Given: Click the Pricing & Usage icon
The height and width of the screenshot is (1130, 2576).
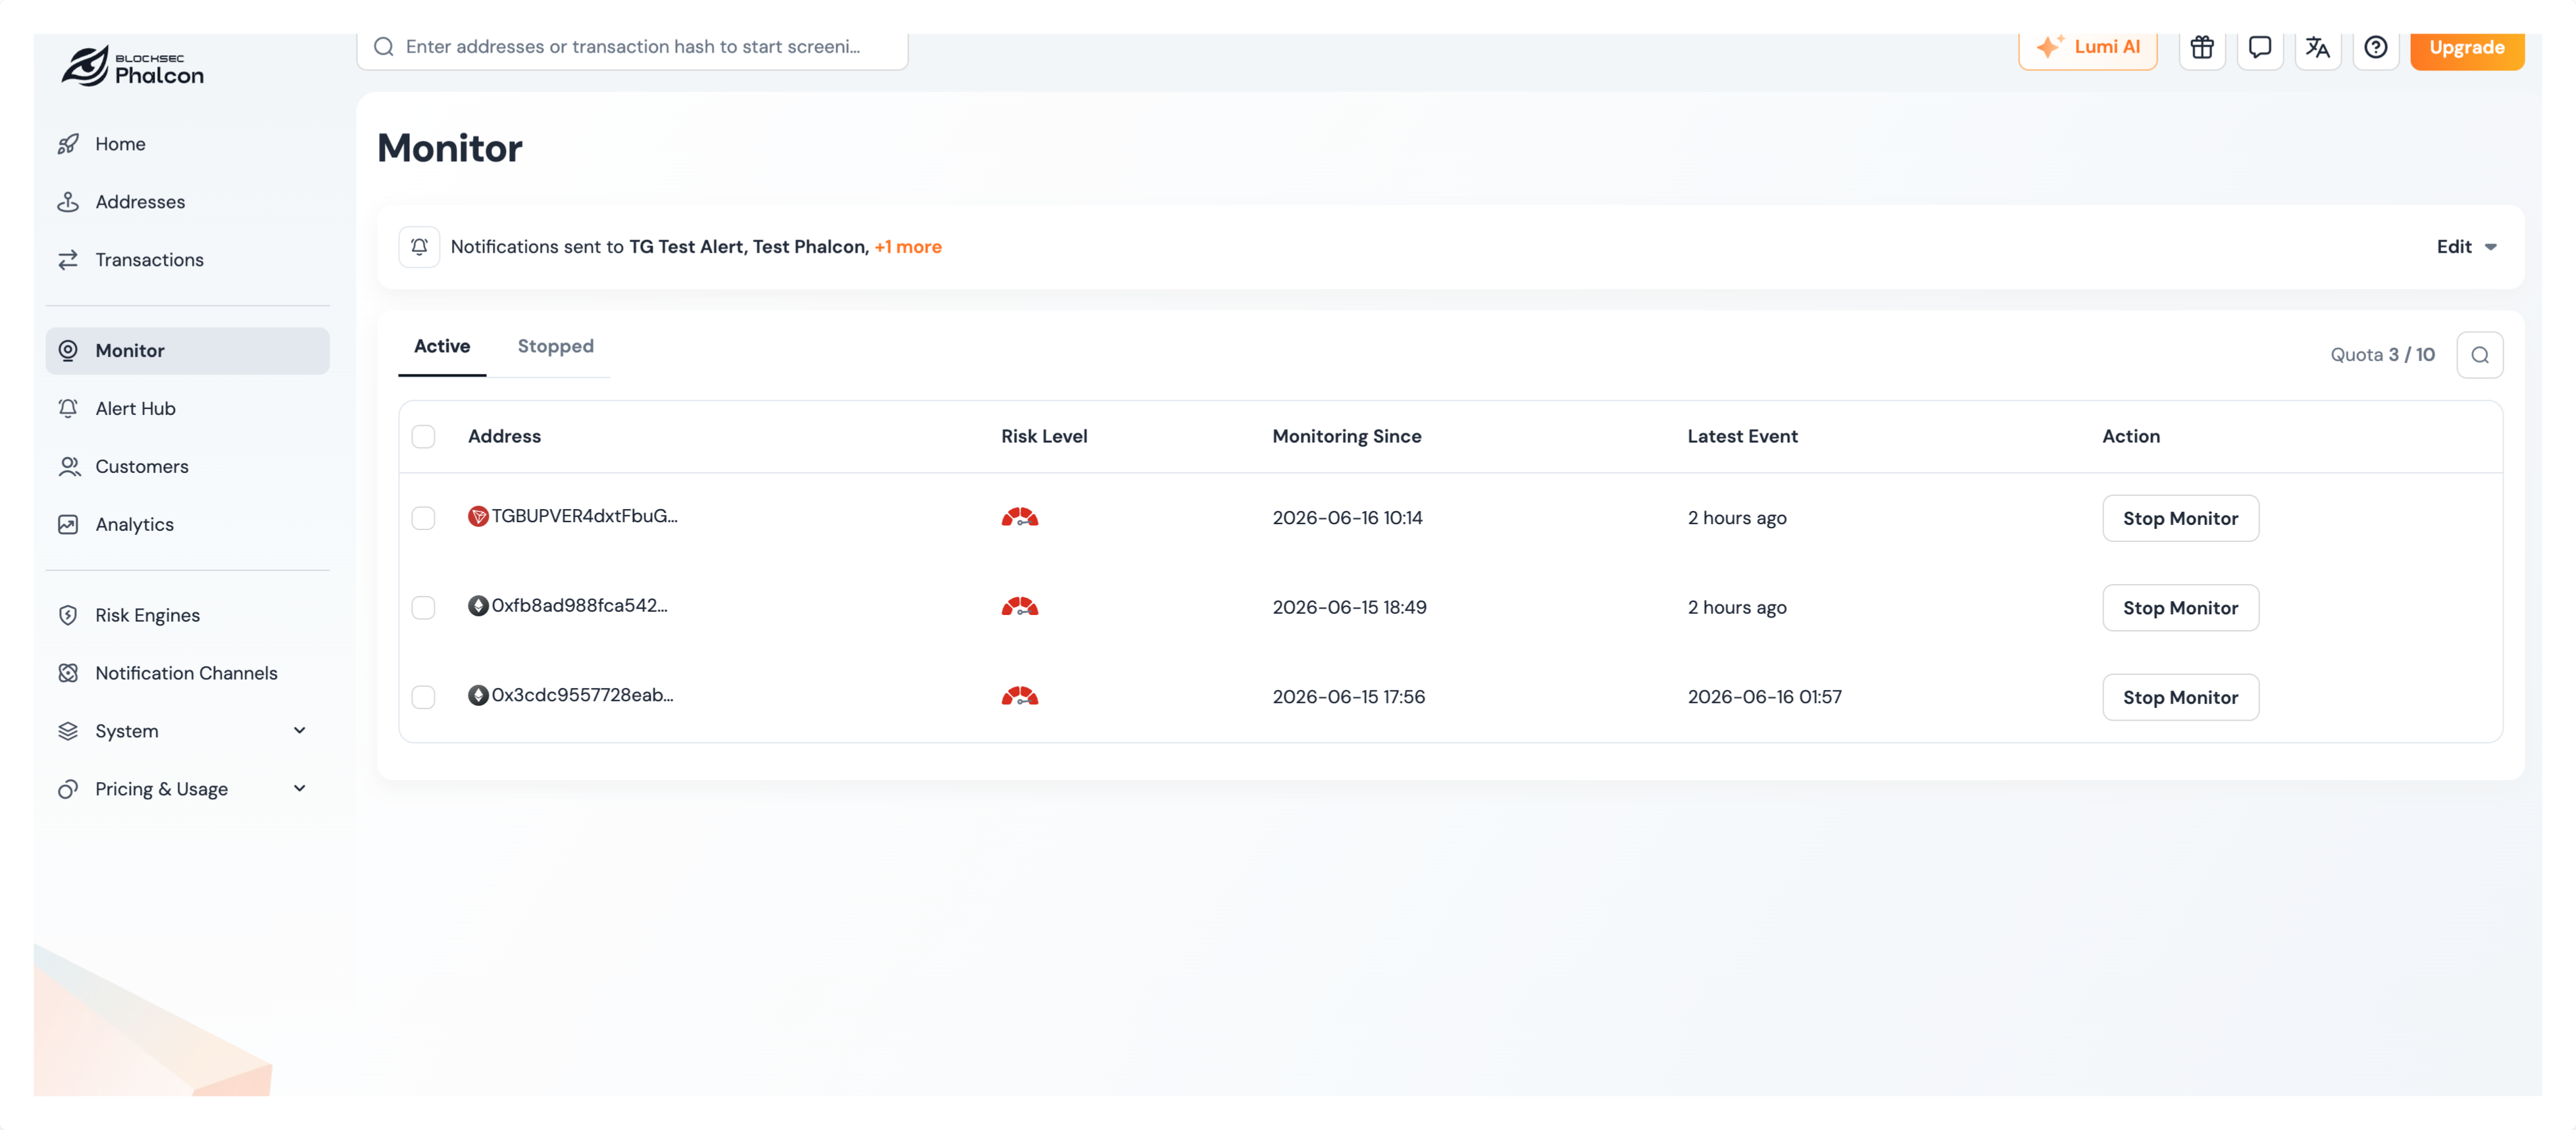Looking at the screenshot, I should [68, 790].
